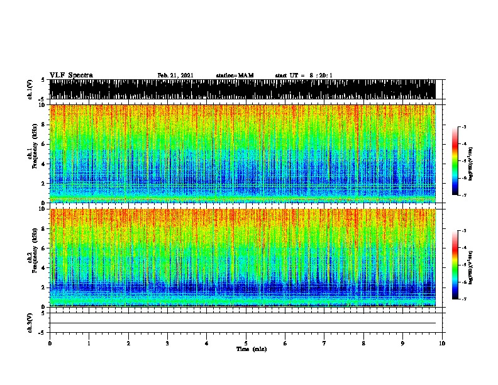
Task: Click time axis tick label "0"
Action: coord(50,343)
